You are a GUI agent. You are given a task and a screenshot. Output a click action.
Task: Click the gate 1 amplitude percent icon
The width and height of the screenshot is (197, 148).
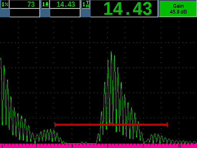[x=5, y=4]
